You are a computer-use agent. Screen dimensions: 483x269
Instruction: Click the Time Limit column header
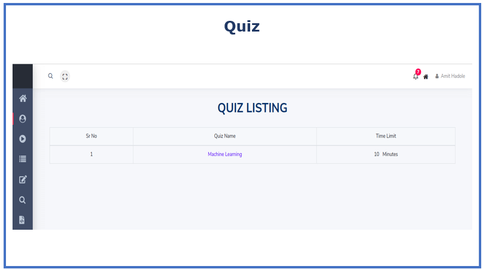[386, 136]
